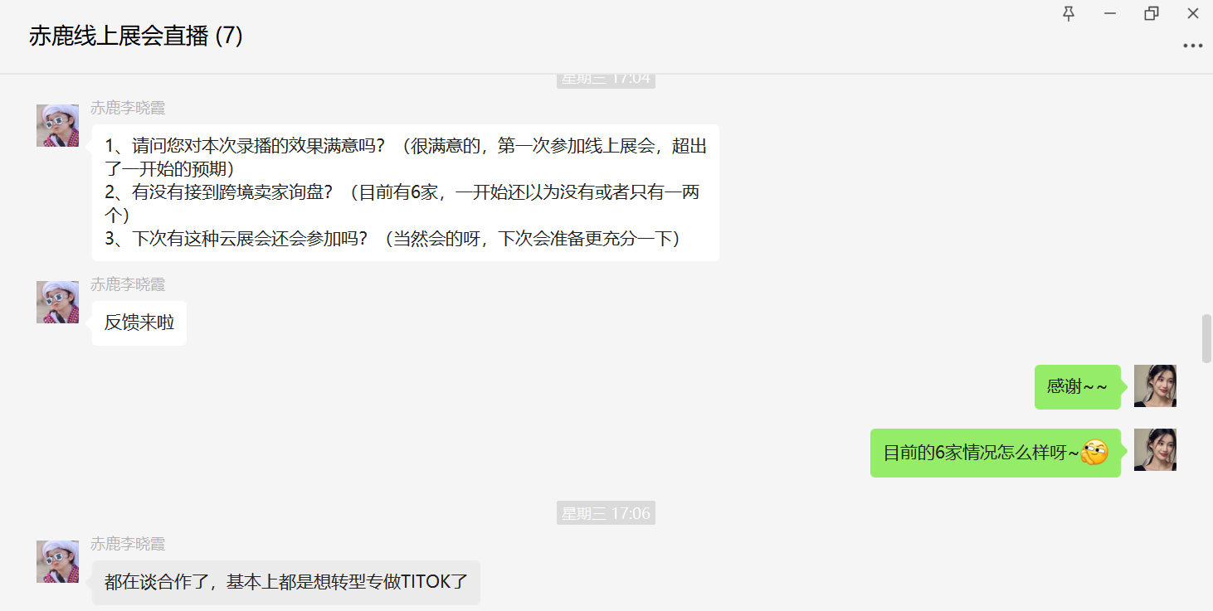Click 赤鹿李晓霞's avatar beside the feedback list
1213x611 pixels.
(56, 125)
